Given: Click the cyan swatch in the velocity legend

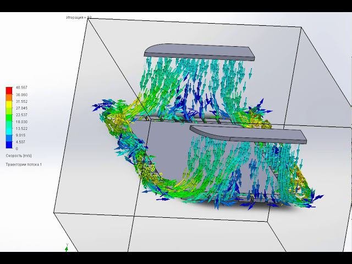Looking at the screenshot, I should (9, 131).
